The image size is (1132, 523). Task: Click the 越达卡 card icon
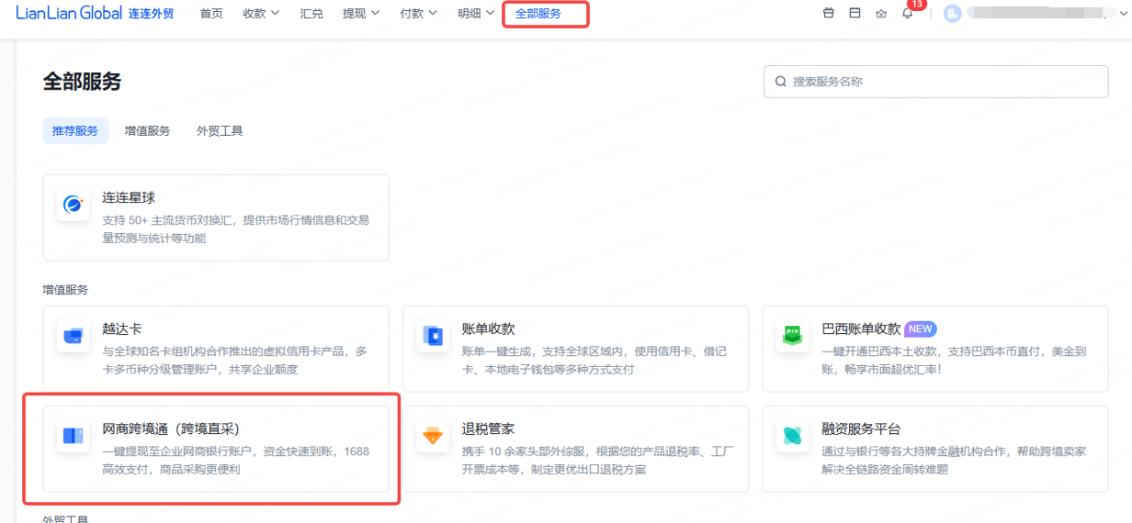point(73,336)
